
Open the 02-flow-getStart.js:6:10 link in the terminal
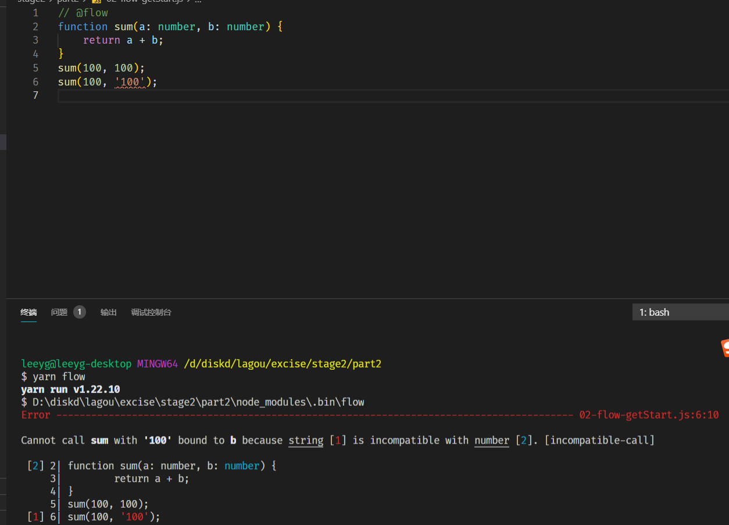[x=649, y=415]
